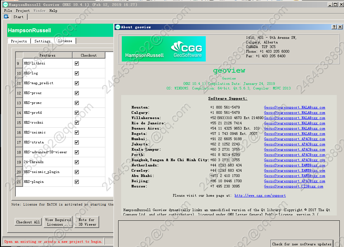Select the 24-Threads feature cell
Screen dimensions: 344x247
click(x=48, y=162)
